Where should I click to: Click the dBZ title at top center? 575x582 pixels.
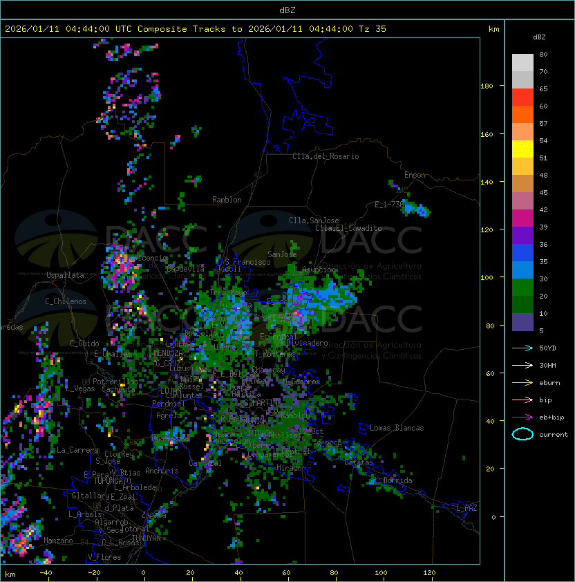click(287, 10)
